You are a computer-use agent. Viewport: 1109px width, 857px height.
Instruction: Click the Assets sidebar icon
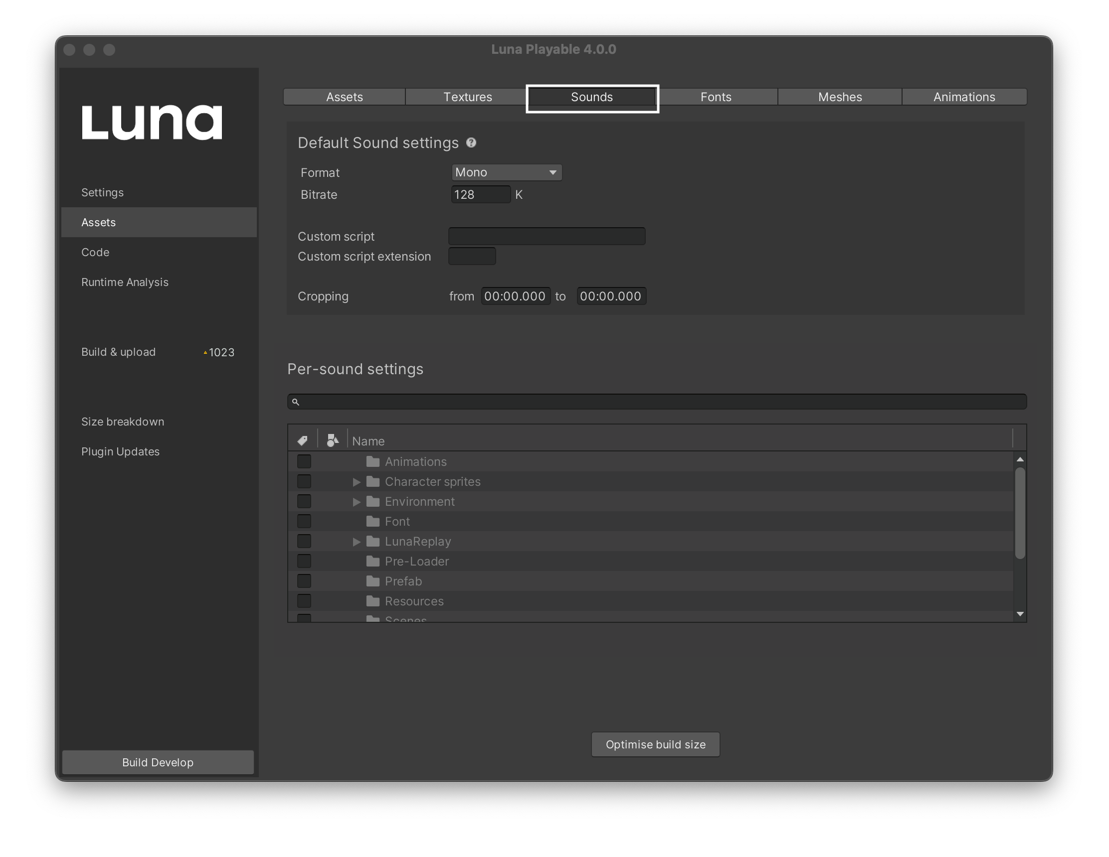coord(98,221)
